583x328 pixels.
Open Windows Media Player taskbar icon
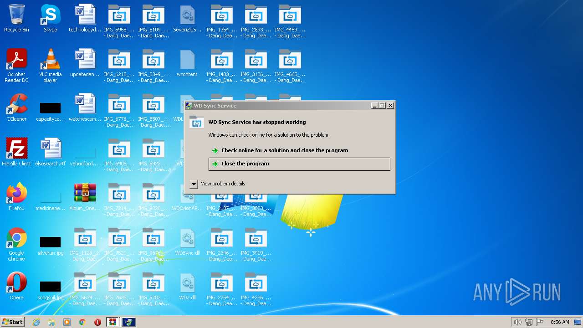click(x=67, y=322)
